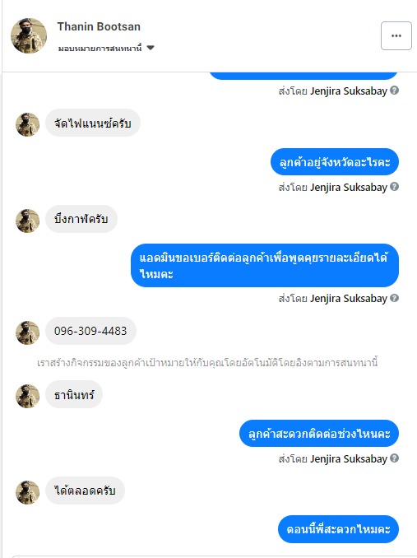
Task: Select the 096-309-4483 phone number bubble
Action: click(x=90, y=331)
